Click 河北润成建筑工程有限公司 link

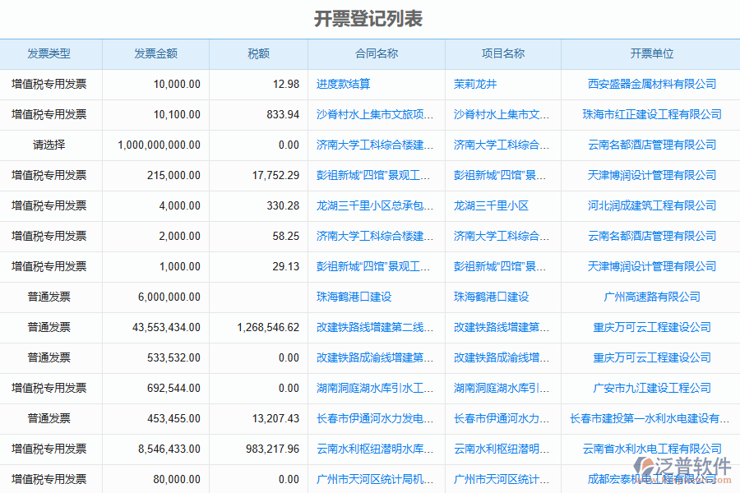pos(652,205)
